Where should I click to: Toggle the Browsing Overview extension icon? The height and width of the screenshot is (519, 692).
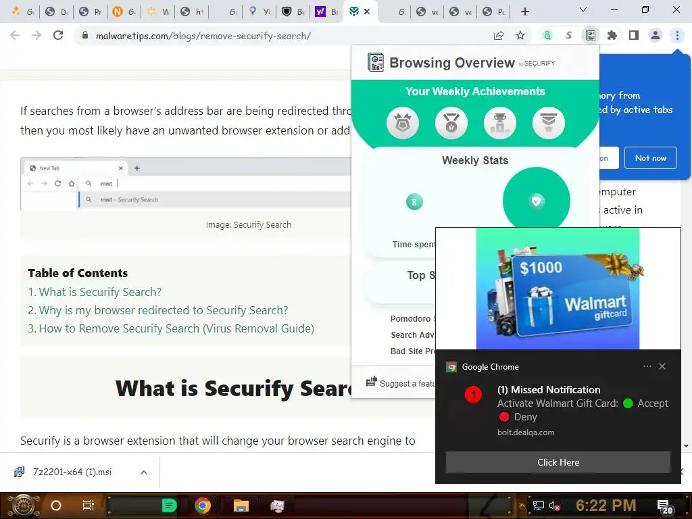(591, 35)
